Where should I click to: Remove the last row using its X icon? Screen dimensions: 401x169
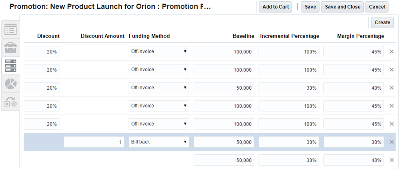pos(392,160)
